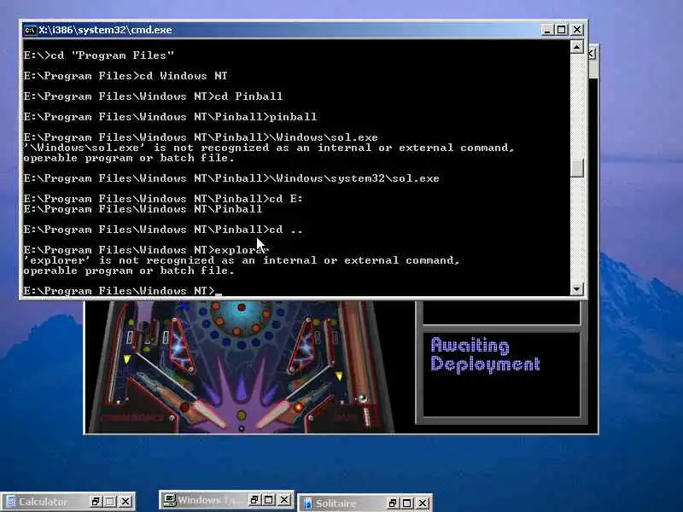The width and height of the screenshot is (683, 512).
Task: Restore the minimized Calculator window
Action: click(x=96, y=502)
